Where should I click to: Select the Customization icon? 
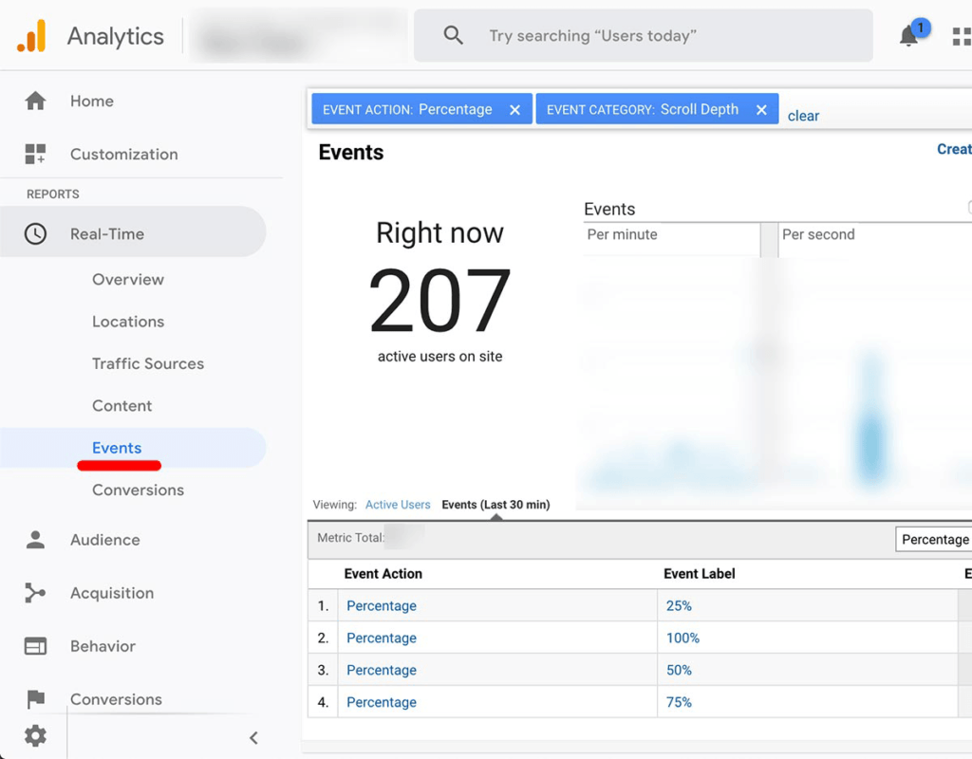pyautogui.click(x=35, y=154)
